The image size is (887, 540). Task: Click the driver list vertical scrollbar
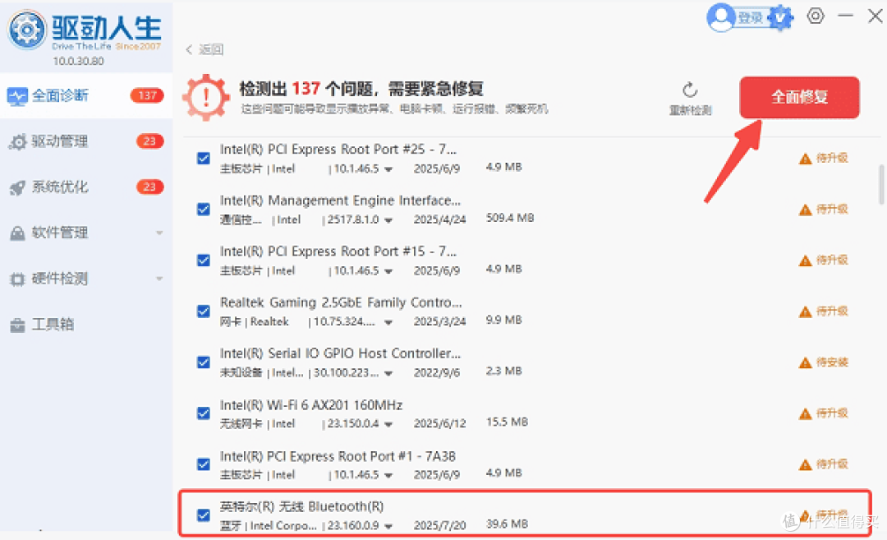click(x=881, y=185)
